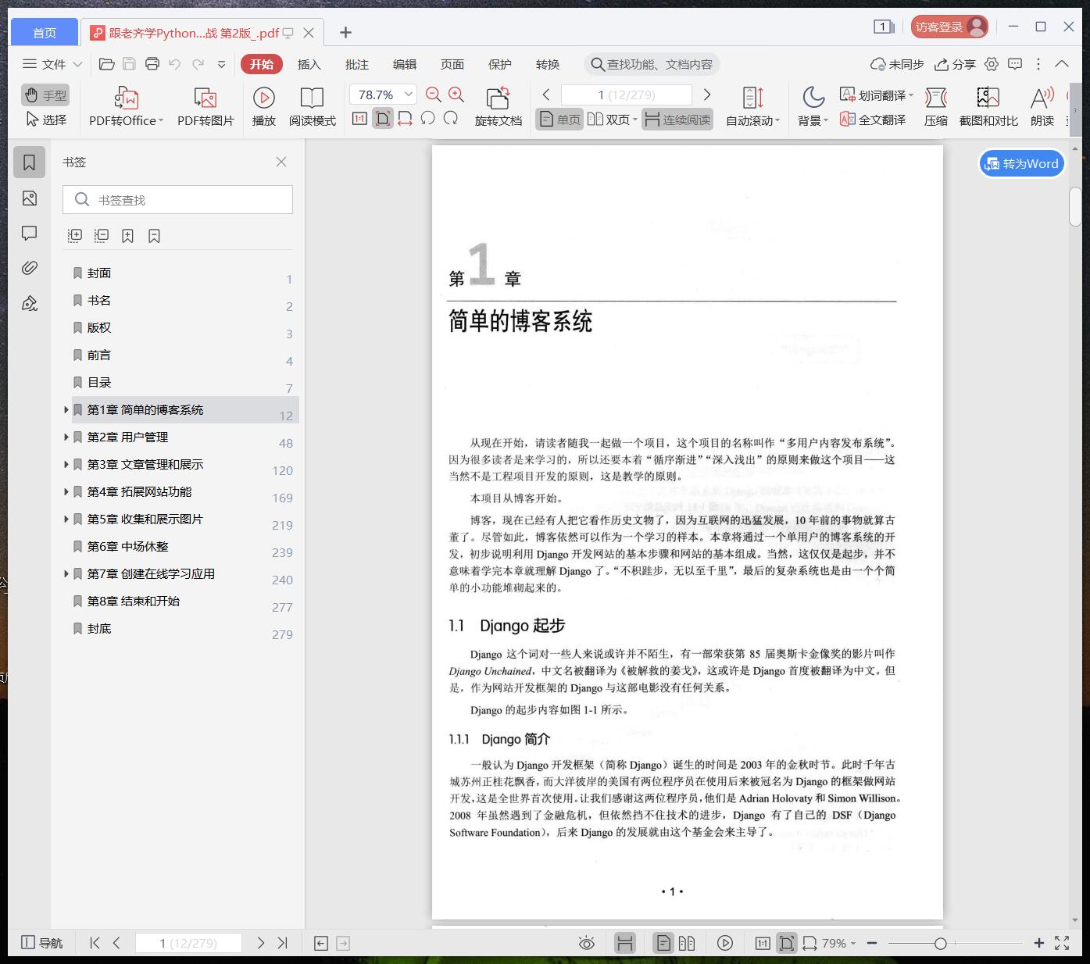Screen dimensions: 1090x964
Task: Click 书签查找 bookmark search field
Action: 177,200
